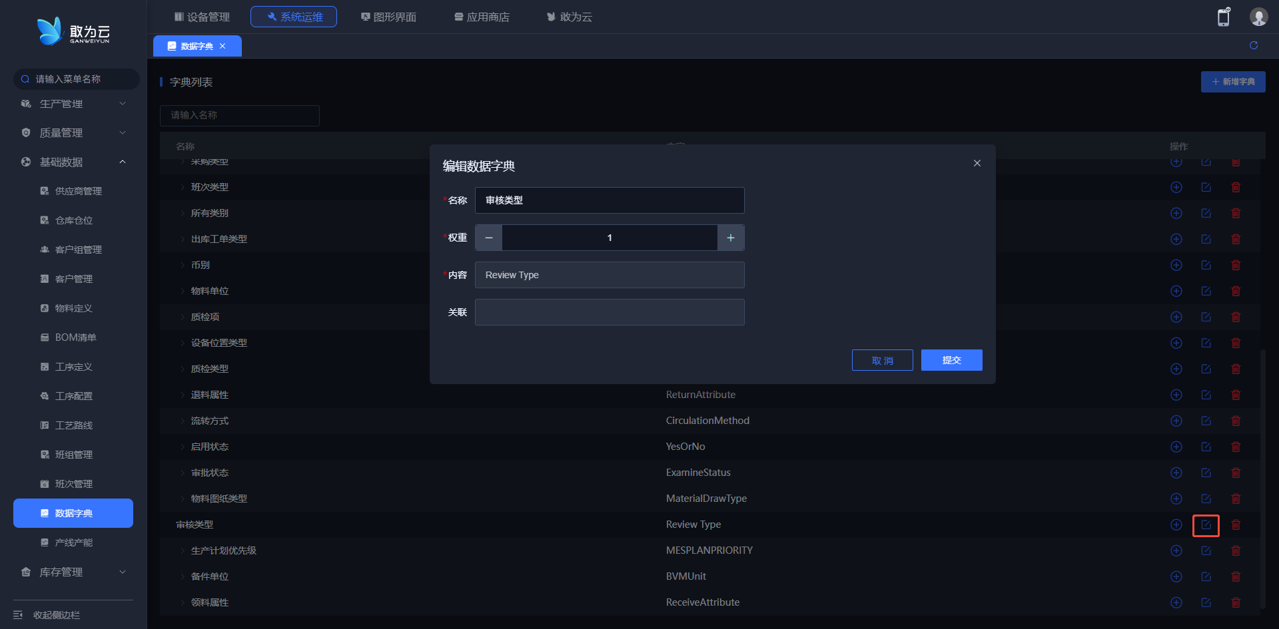Expand the 库存管理 sidebar menu

click(73, 572)
